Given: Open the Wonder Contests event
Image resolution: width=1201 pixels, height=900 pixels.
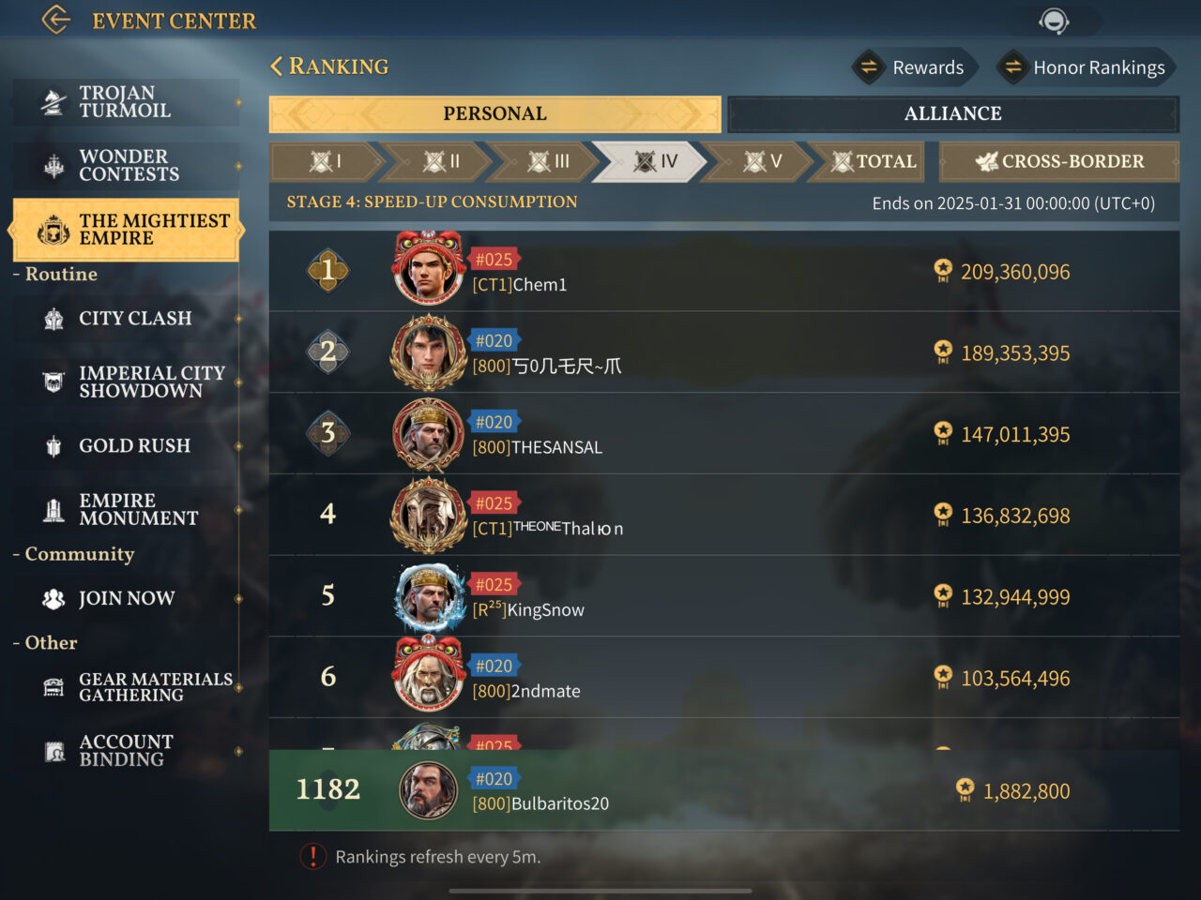Looking at the screenshot, I should tap(126, 166).
